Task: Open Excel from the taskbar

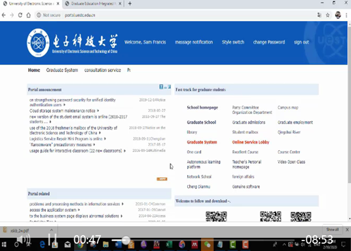Action: pyautogui.click(x=169, y=244)
